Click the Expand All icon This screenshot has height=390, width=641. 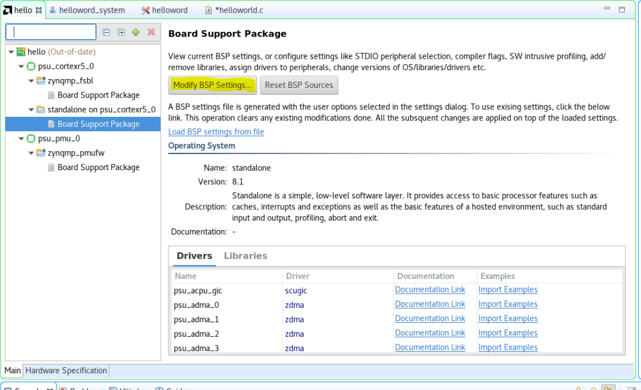tap(121, 32)
